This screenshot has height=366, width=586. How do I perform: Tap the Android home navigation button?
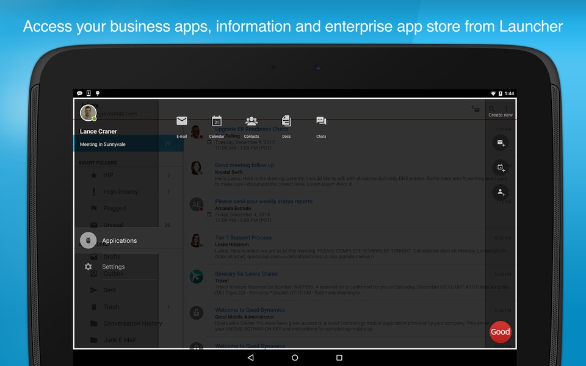(295, 358)
